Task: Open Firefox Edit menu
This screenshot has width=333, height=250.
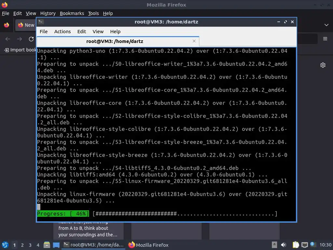Action: pos(18,13)
